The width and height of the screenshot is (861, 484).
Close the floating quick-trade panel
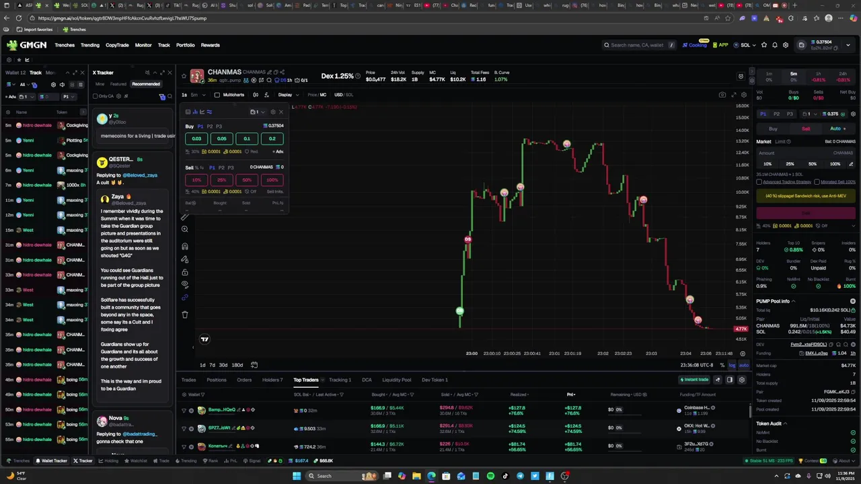[x=281, y=112]
